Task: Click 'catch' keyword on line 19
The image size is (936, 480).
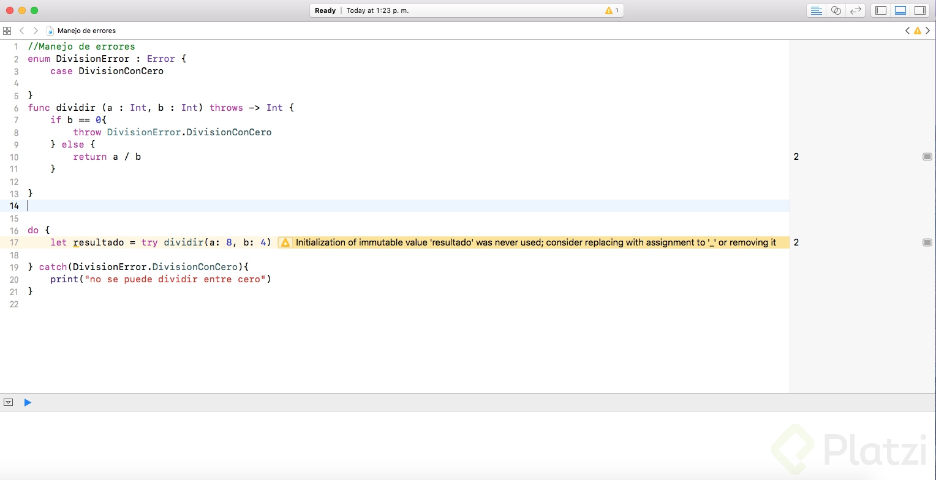Action: click(53, 267)
